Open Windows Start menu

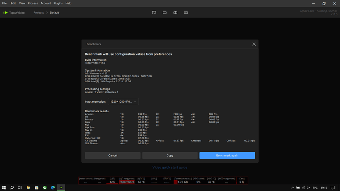pos(4,187)
